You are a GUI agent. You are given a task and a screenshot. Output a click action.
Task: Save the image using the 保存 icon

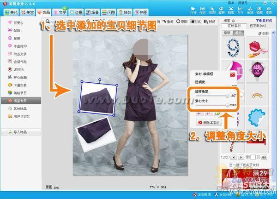pyautogui.click(x=203, y=11)
